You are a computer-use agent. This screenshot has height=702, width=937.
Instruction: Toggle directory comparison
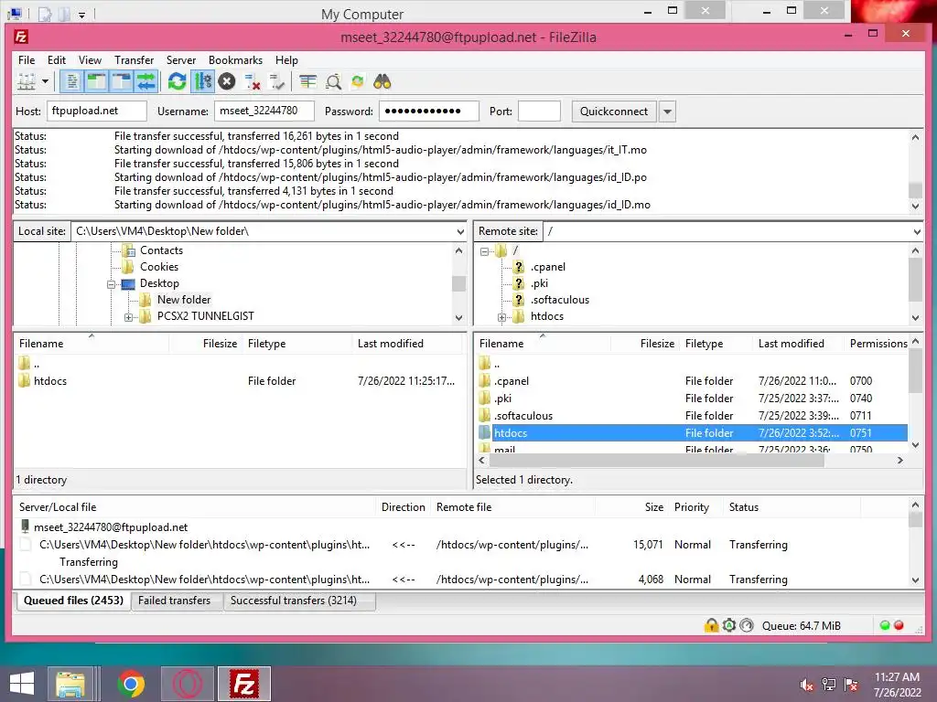pyautogui.click(x=333, y=81)
